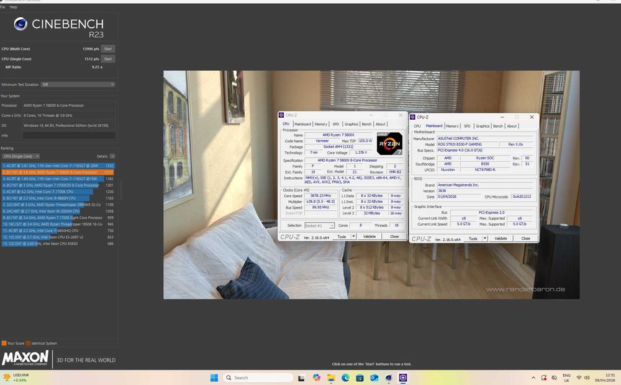Viewport: 621px width, 385px height.
Task: Click the taskbar Search box
Action: (x=258, y=378)
